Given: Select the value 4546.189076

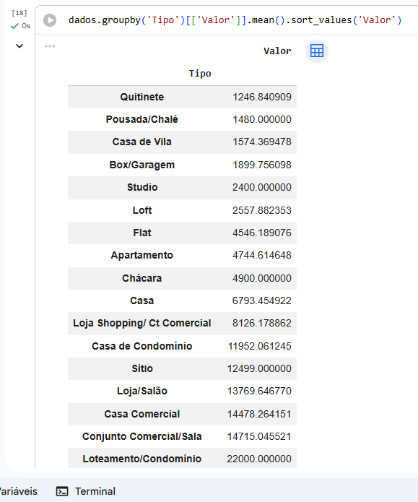Looking at the screenshot, I should click(x=262, y=233).
